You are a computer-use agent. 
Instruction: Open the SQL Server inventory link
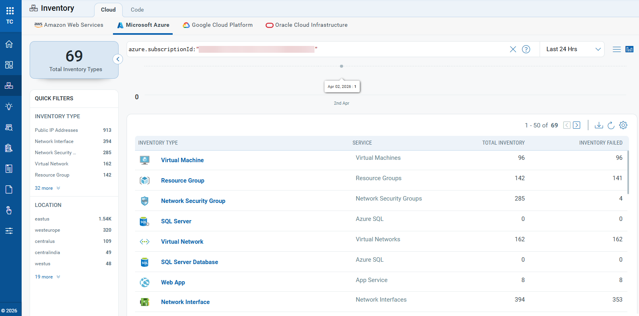click(x=176, y=221)
